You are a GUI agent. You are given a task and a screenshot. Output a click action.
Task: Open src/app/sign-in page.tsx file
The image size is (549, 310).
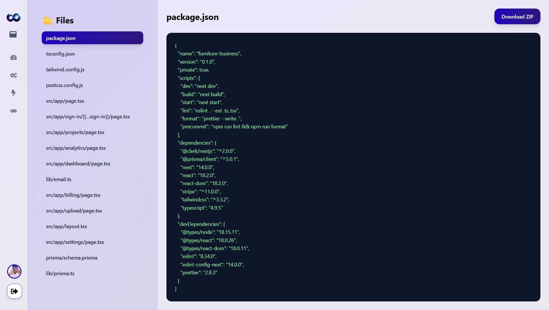coord(88,117)
